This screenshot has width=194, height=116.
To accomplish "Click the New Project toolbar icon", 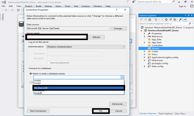I will [18, 10].
